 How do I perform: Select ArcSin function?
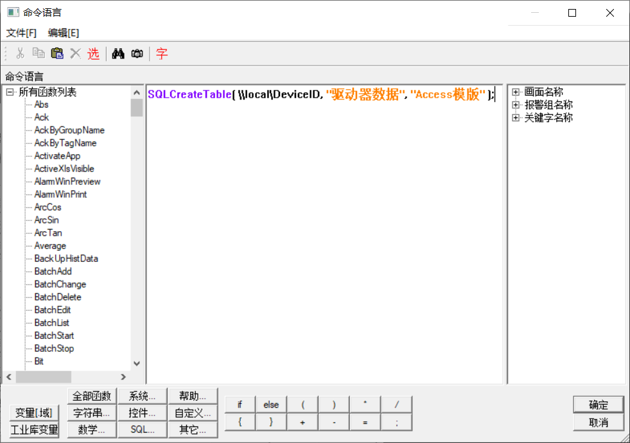47,220
